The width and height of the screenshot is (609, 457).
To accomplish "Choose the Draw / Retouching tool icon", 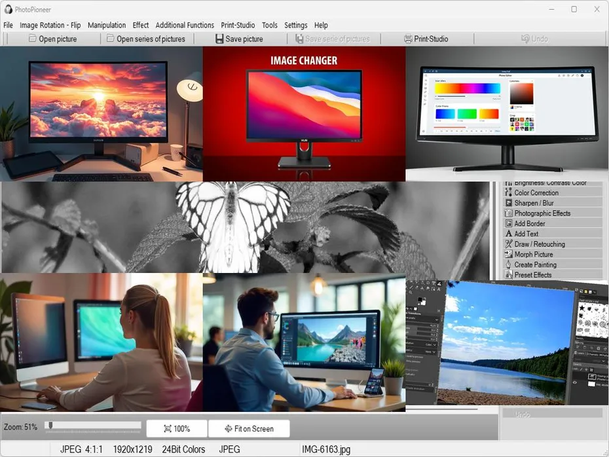I will [508, 244].
